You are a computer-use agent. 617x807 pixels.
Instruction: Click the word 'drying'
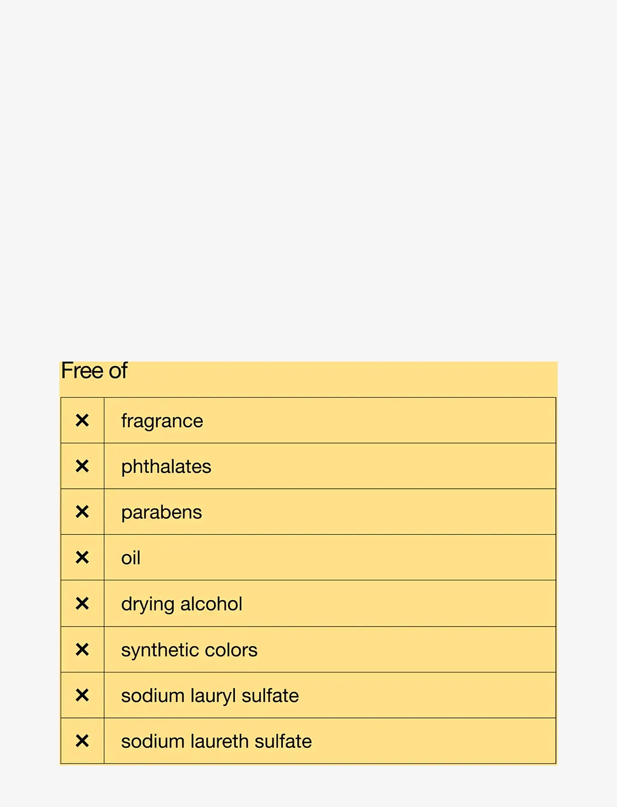click(148, 604)
